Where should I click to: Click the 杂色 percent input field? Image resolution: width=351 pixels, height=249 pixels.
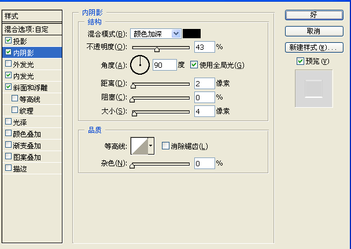(x=205, y=163)
